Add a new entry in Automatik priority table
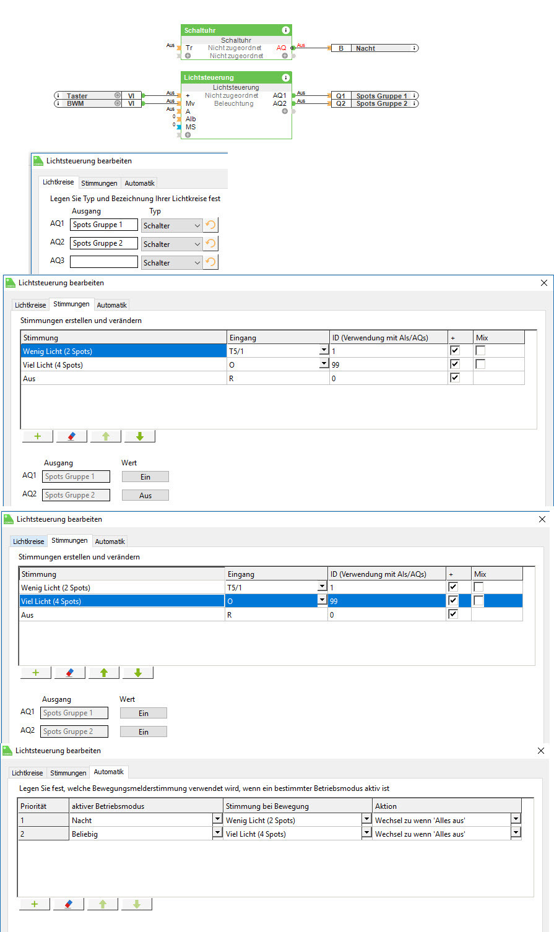This screenshot has height=932, width=554. click(x=35, y=904)
